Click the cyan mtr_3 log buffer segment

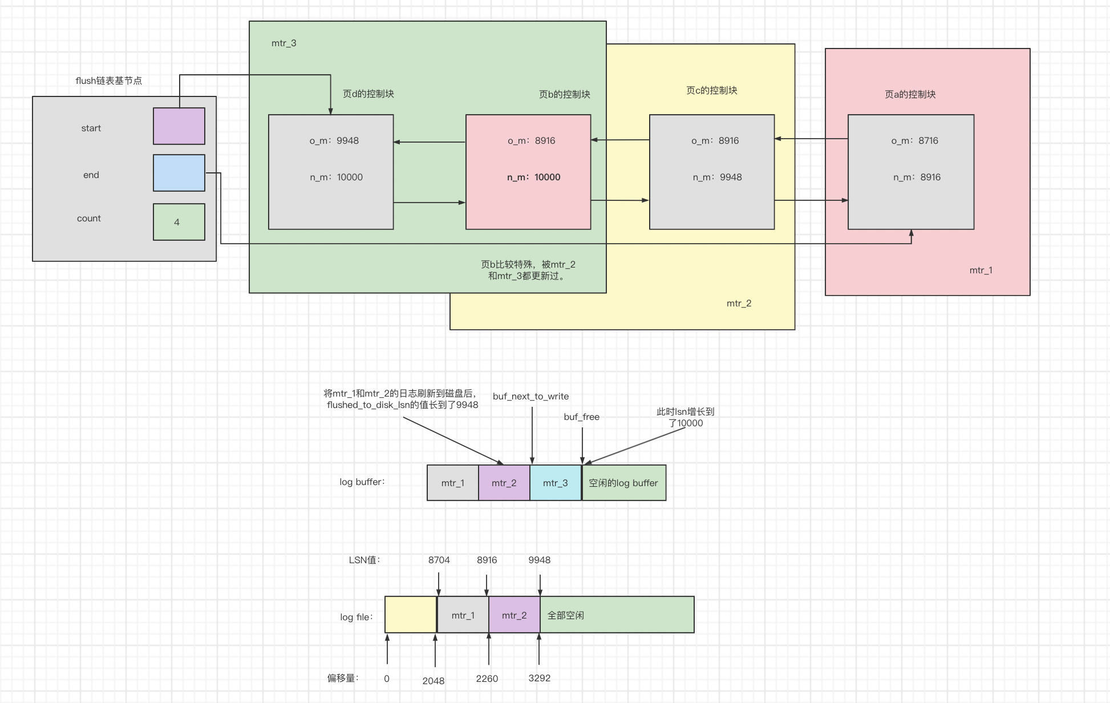(555, 483)
